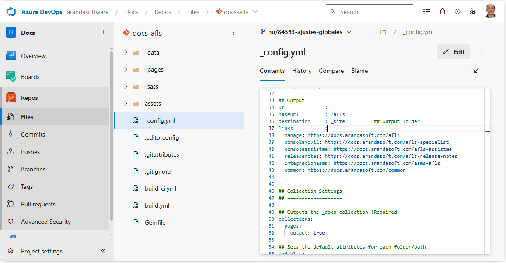Switch to the History tab

click(x=302, y=71)
